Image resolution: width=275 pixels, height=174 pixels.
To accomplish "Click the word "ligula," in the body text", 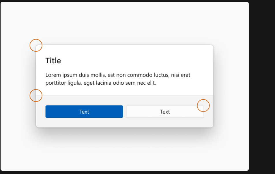I will pos(75,83).
